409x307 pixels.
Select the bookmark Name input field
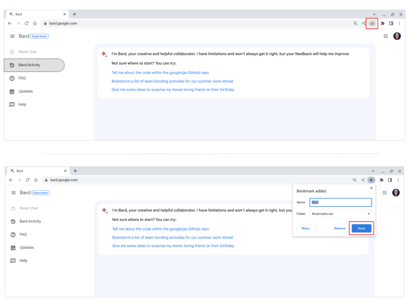pos(340,202)
